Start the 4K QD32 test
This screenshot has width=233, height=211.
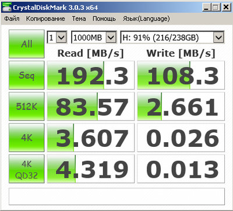[x=27, y=169]
